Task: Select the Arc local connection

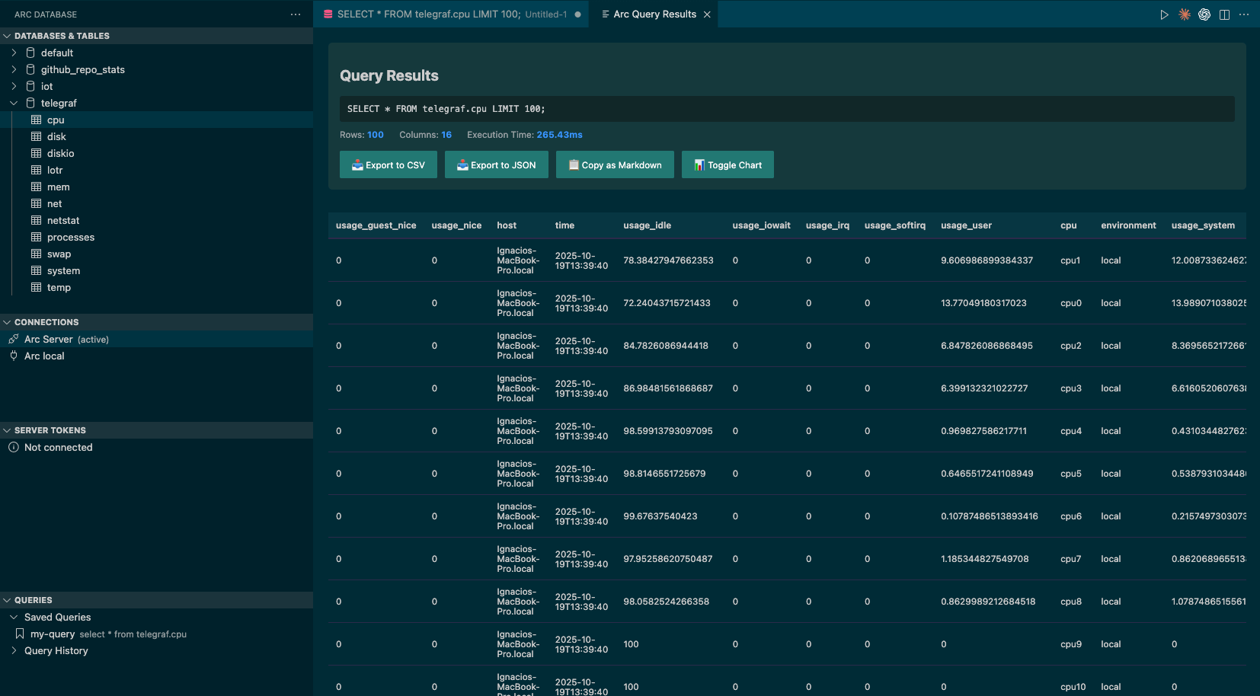Action: (x=44, y=356)
